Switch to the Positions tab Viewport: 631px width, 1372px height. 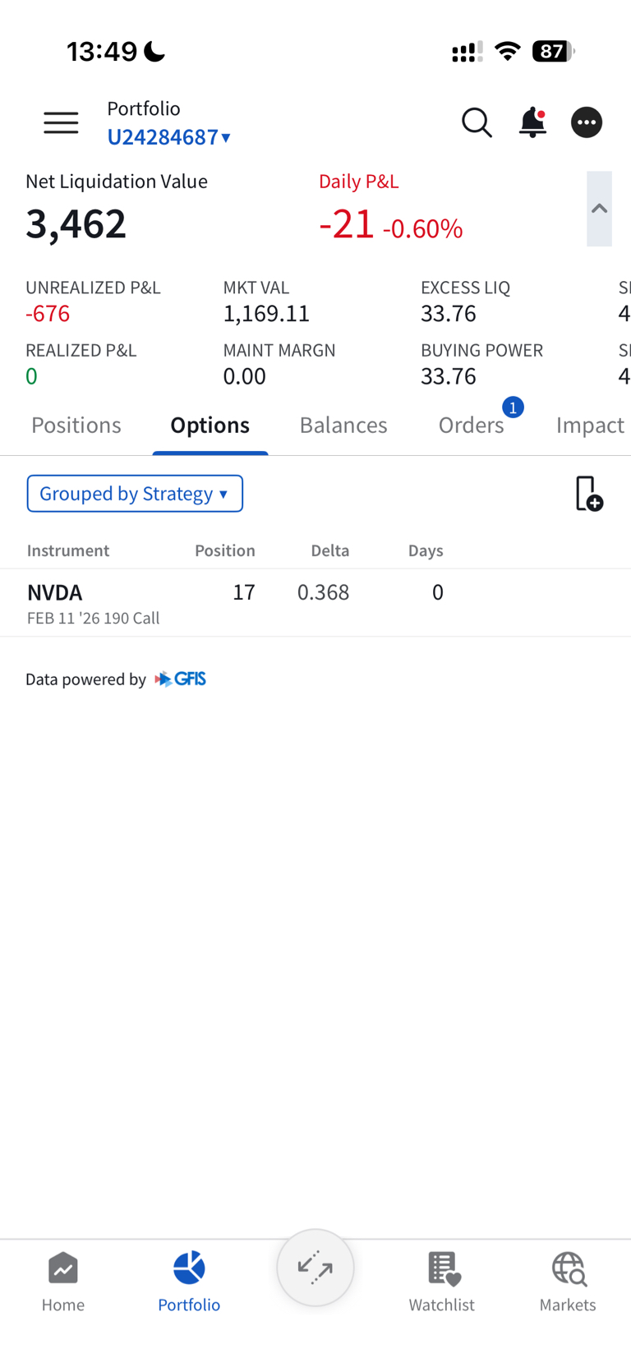click(76, 426)
